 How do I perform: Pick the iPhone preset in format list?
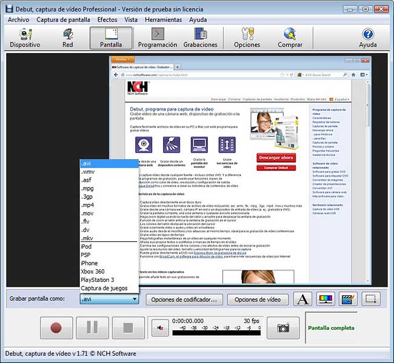(x=89, y=263)
